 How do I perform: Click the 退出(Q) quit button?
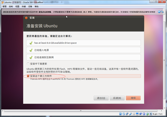(101, 98)
